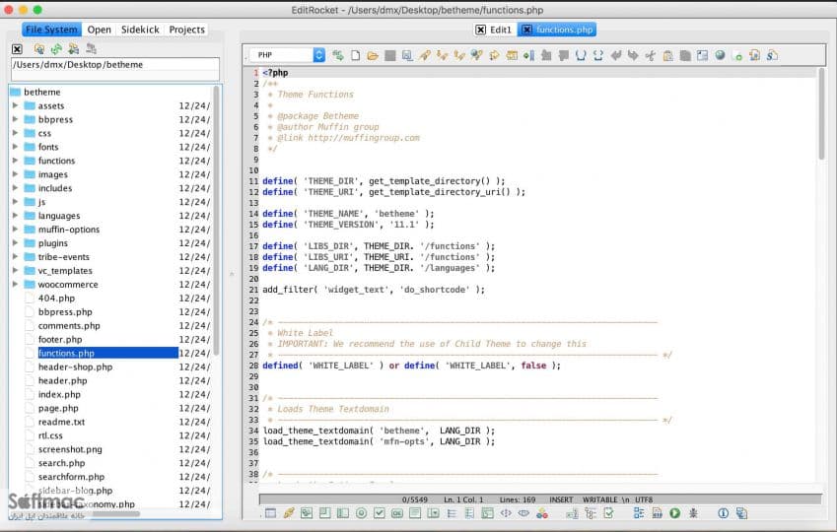Screen dimensions: 837x532
Task: Click the green swap arrows toolbar icon
Action: pyautogui.click(x=338, y=55)
